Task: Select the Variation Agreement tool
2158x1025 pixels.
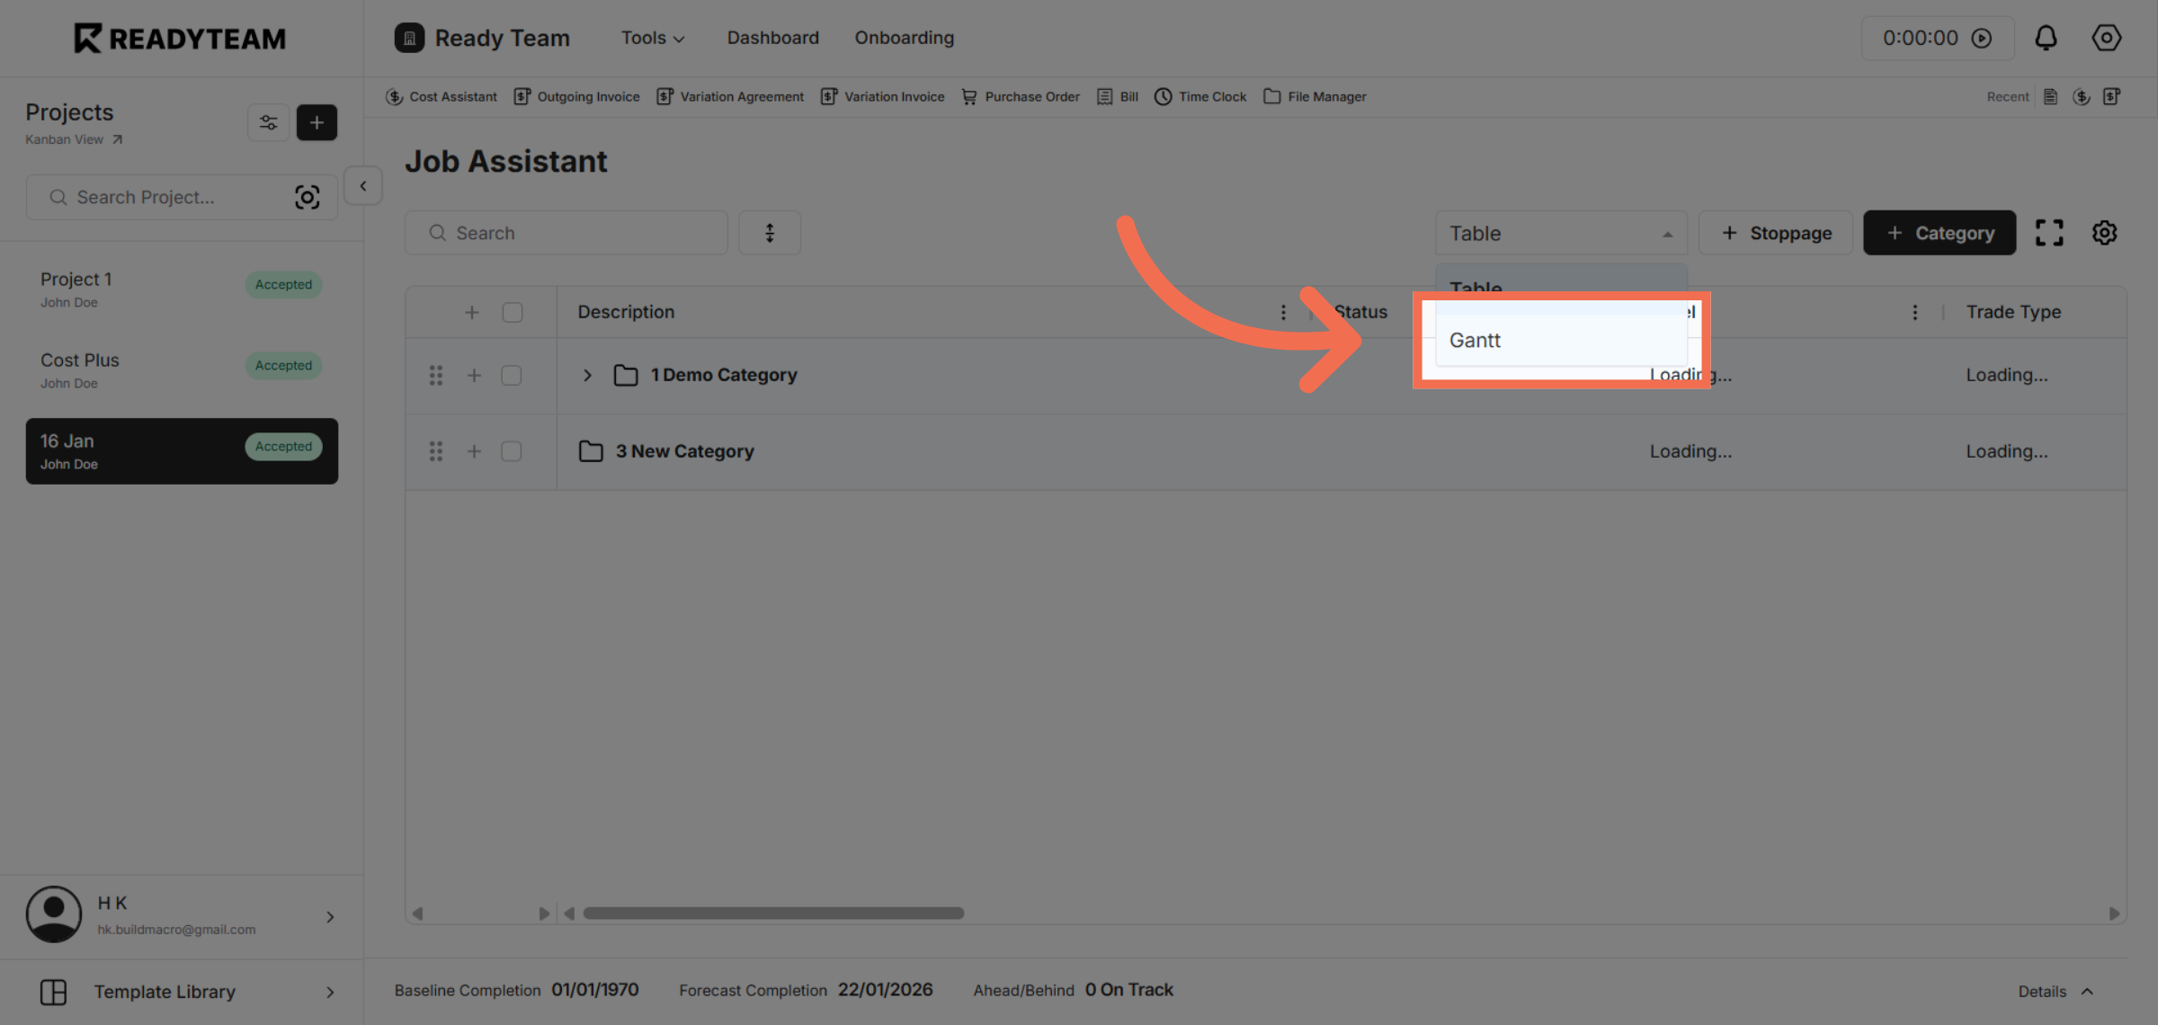Action: point(730,96)
